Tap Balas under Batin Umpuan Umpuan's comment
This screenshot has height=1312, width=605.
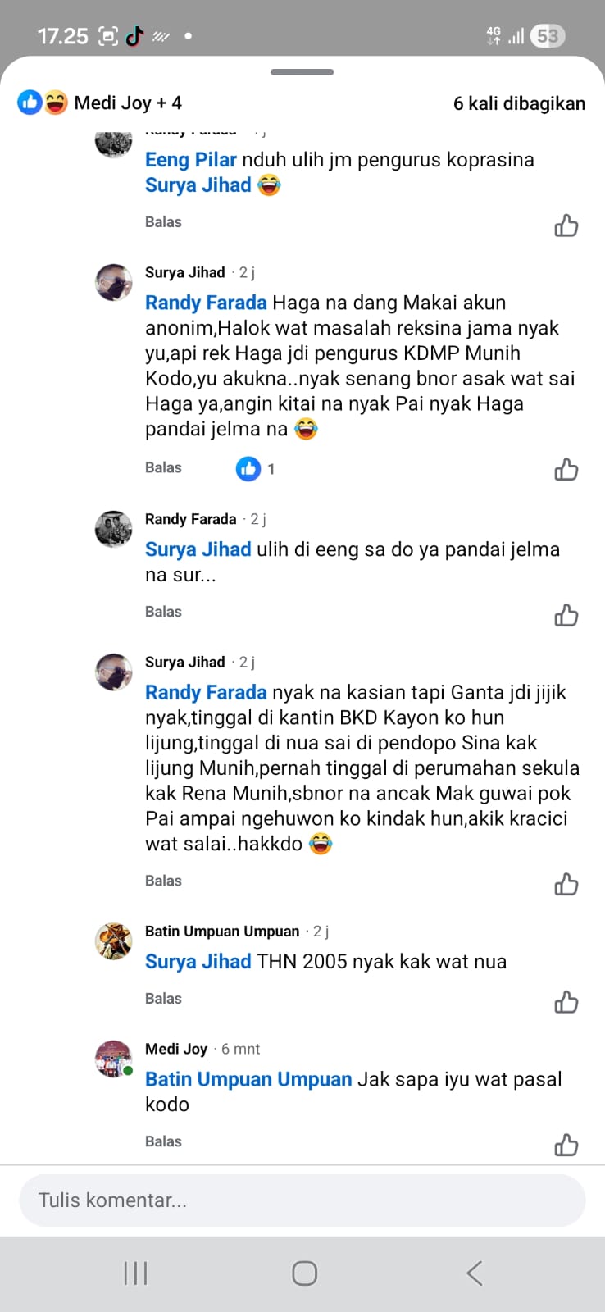tap(163, 999)
